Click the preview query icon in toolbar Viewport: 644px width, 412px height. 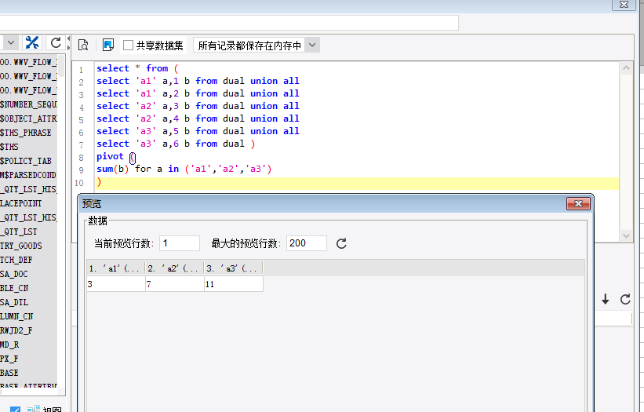point(83,46)
